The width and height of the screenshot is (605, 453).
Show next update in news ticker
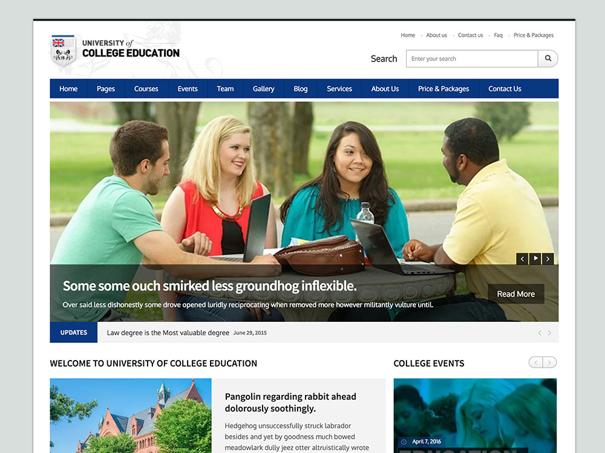(549, 333)
